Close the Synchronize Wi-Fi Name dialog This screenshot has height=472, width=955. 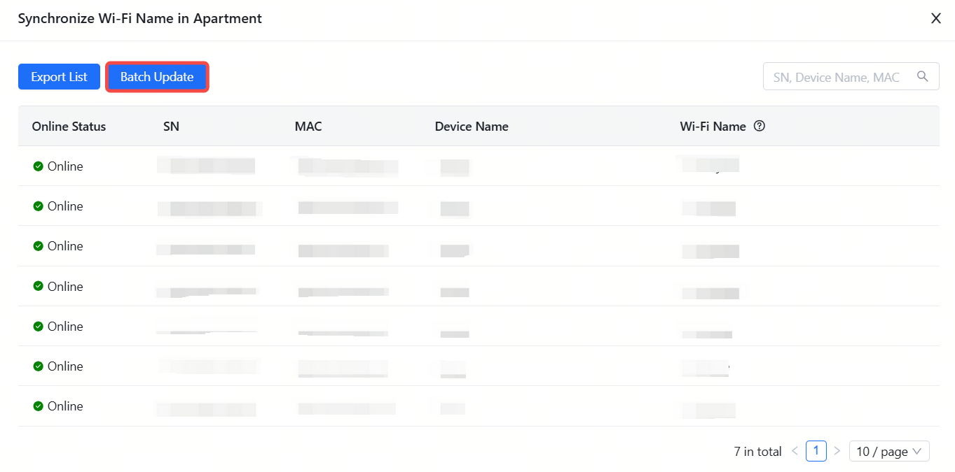pos(935,19)
